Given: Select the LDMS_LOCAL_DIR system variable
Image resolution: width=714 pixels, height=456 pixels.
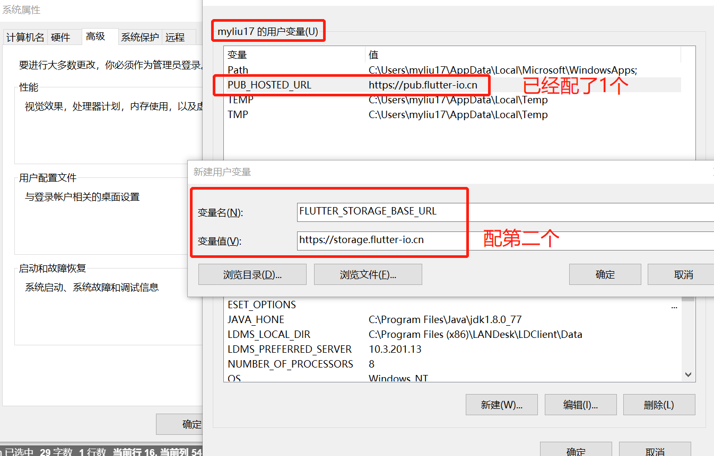Looking at the screenshot, I should tap(452, 334).
